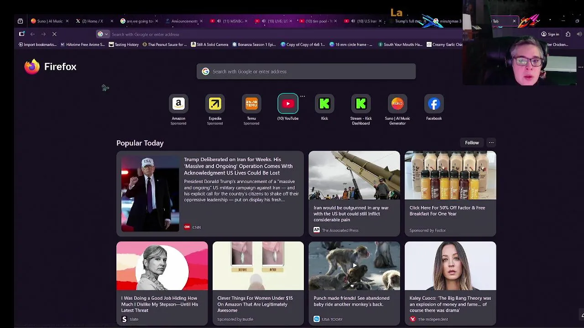Stop loading the page with the X
Image resolution: width=584 pixels, height=328 pixels.
click(x=54, y=34)
